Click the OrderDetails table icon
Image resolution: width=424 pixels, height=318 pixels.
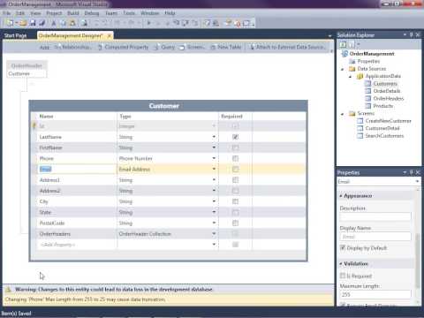click(368, 91)
